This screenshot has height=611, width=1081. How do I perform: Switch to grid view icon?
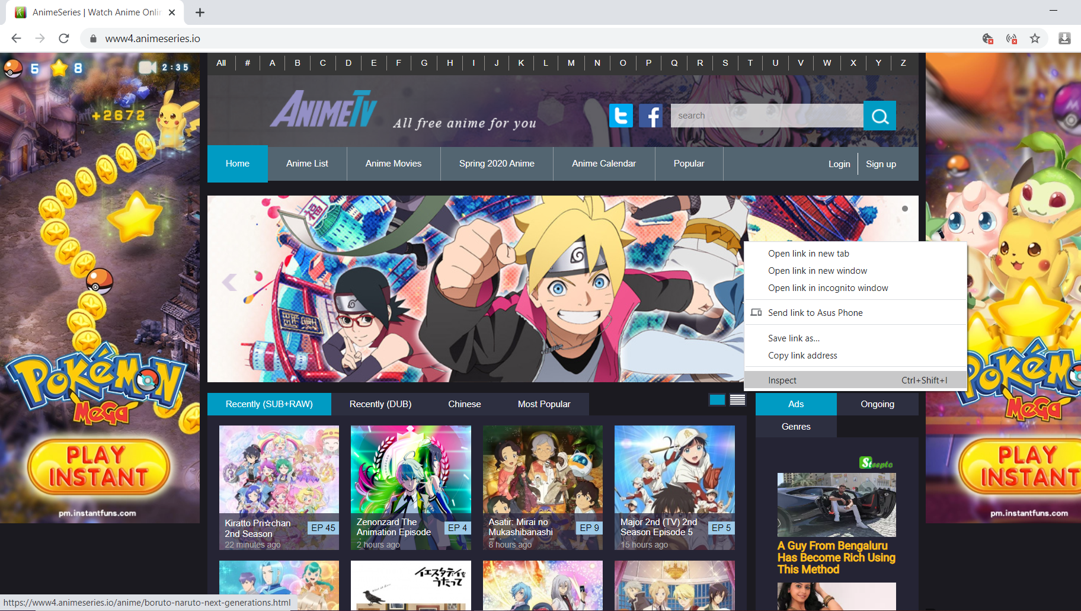pyautogui.click(x=717, y=400)
